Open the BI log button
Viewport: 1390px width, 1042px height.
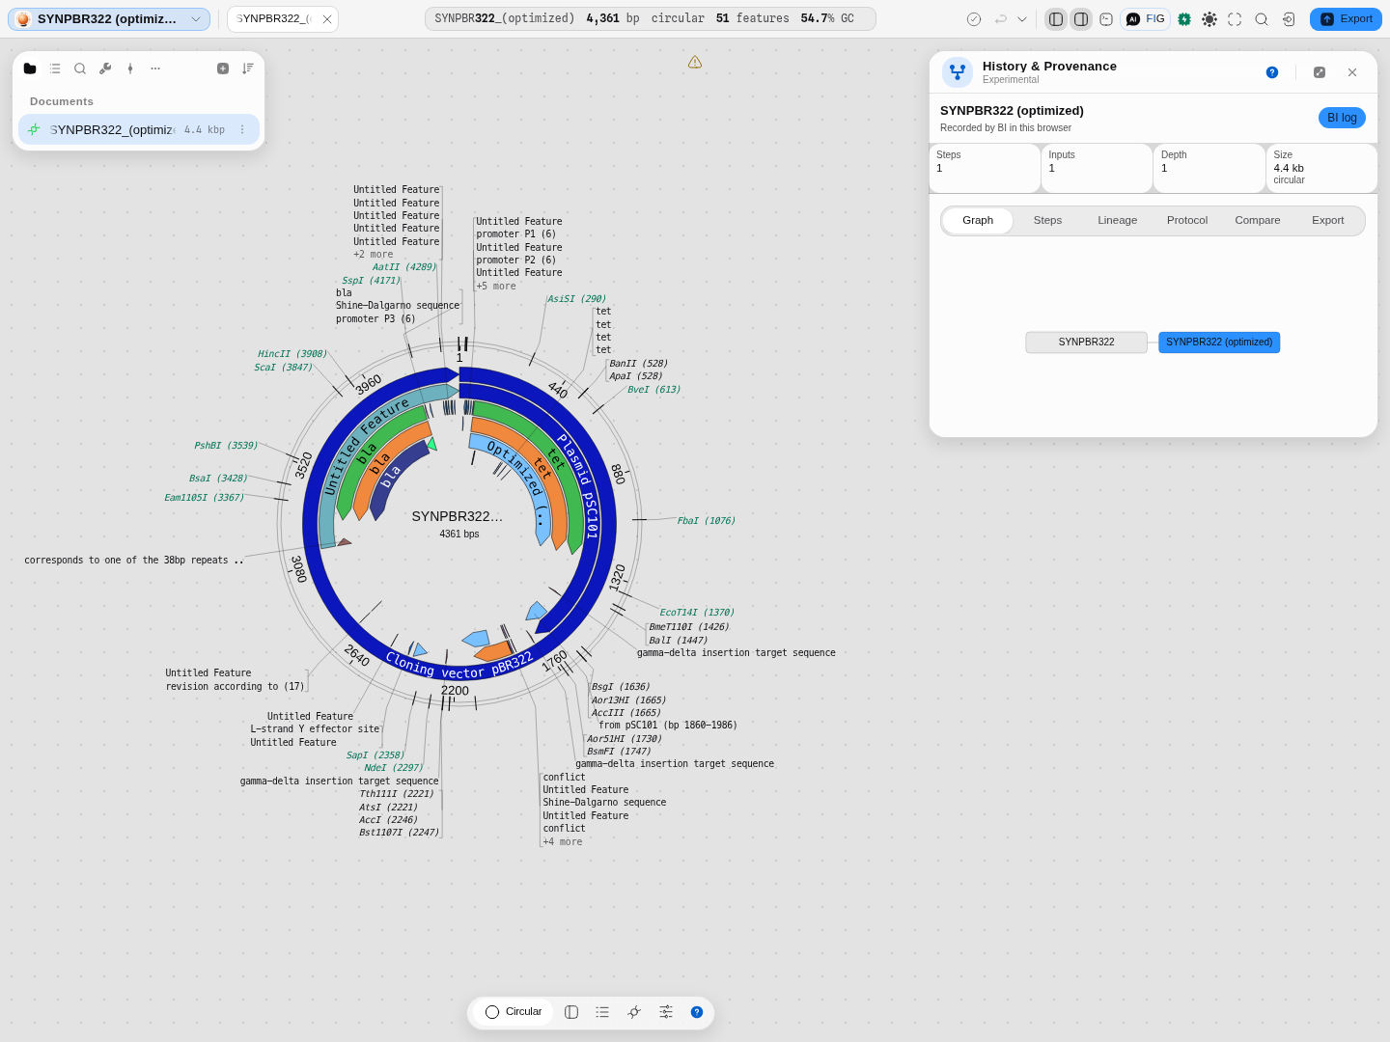1342,118
